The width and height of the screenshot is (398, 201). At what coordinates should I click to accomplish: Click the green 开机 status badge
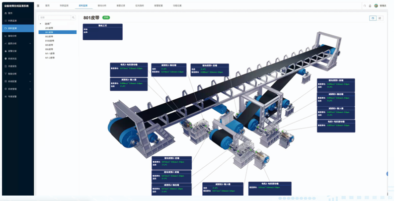coord(106,17)
